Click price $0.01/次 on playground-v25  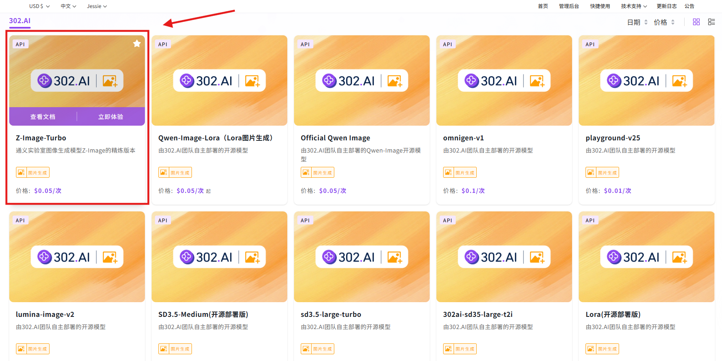pyautogui.click(x=617, y=191)
